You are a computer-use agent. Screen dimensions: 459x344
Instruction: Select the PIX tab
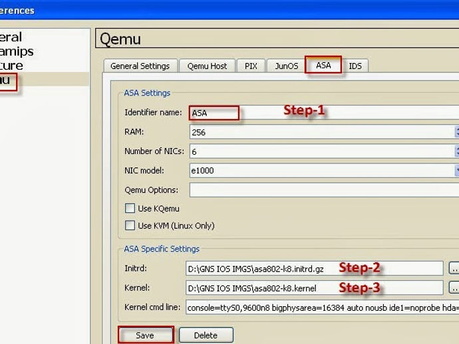coord(251,66)
